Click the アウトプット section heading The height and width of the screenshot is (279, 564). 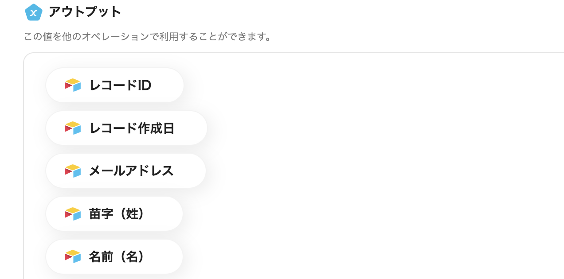pyautogui.click(x=85, y=12)
